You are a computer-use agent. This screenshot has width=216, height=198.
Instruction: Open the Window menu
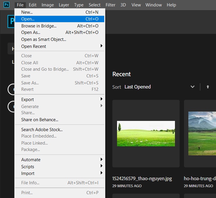tap(154, 5)
